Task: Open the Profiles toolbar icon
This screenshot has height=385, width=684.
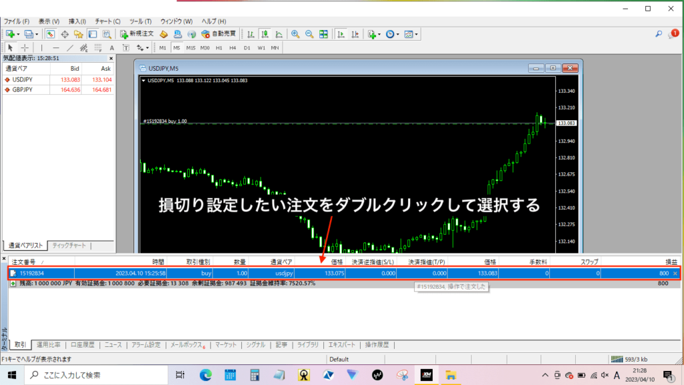Action: pos(29,34)
